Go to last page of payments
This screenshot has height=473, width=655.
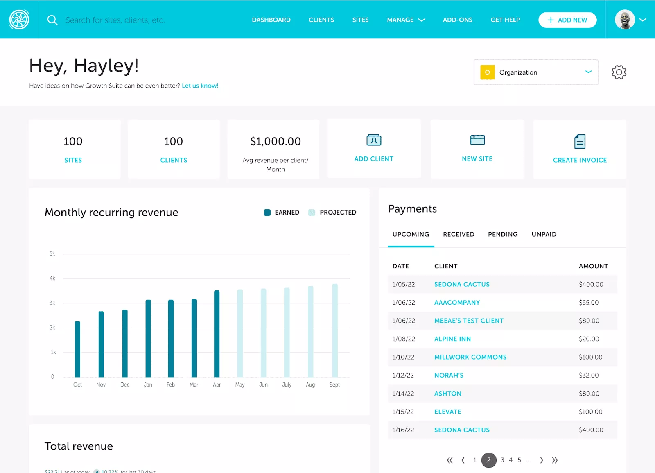click(555, 460)
